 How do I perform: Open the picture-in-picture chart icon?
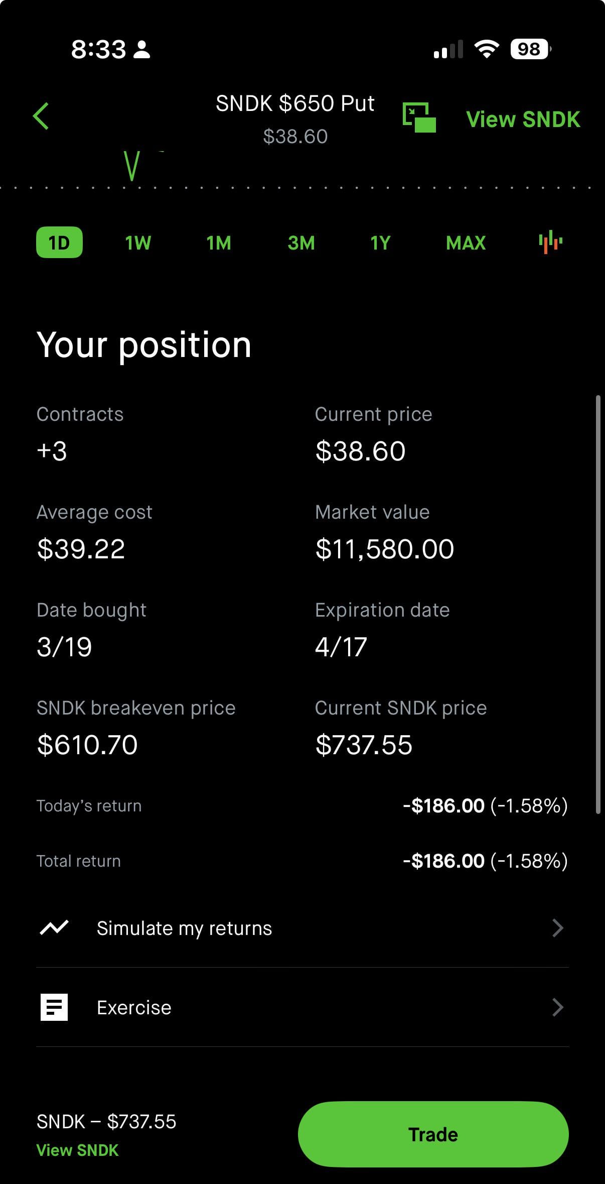click(x=419, y=117)
